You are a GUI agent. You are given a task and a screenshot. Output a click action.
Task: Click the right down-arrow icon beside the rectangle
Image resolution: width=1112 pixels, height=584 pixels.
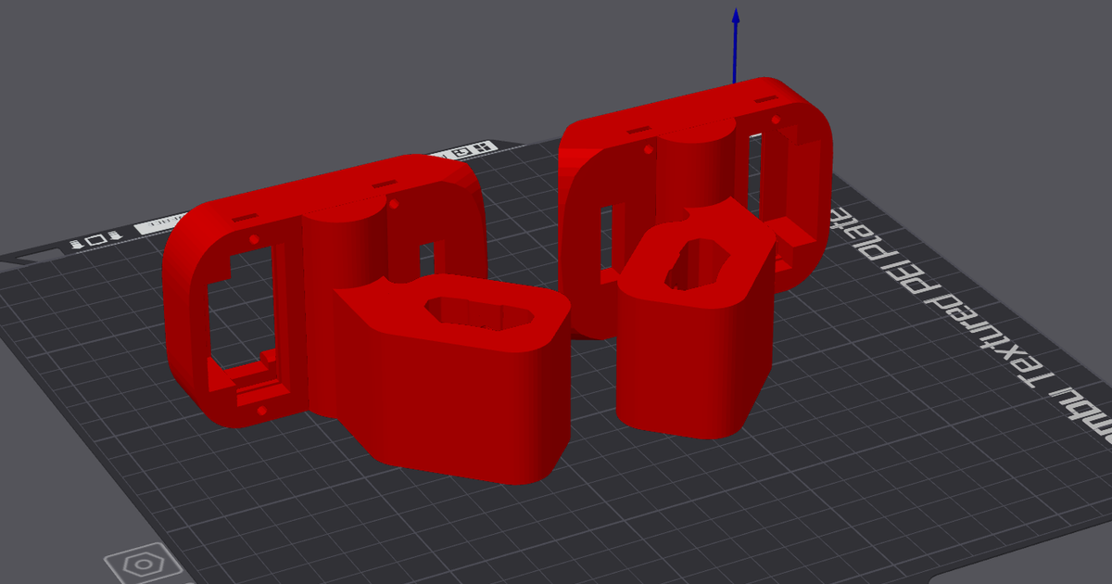[x=113, y=237]
